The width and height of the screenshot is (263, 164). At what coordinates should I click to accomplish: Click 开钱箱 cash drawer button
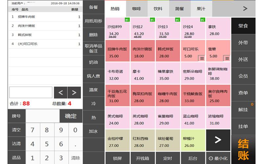coord(143,158)
